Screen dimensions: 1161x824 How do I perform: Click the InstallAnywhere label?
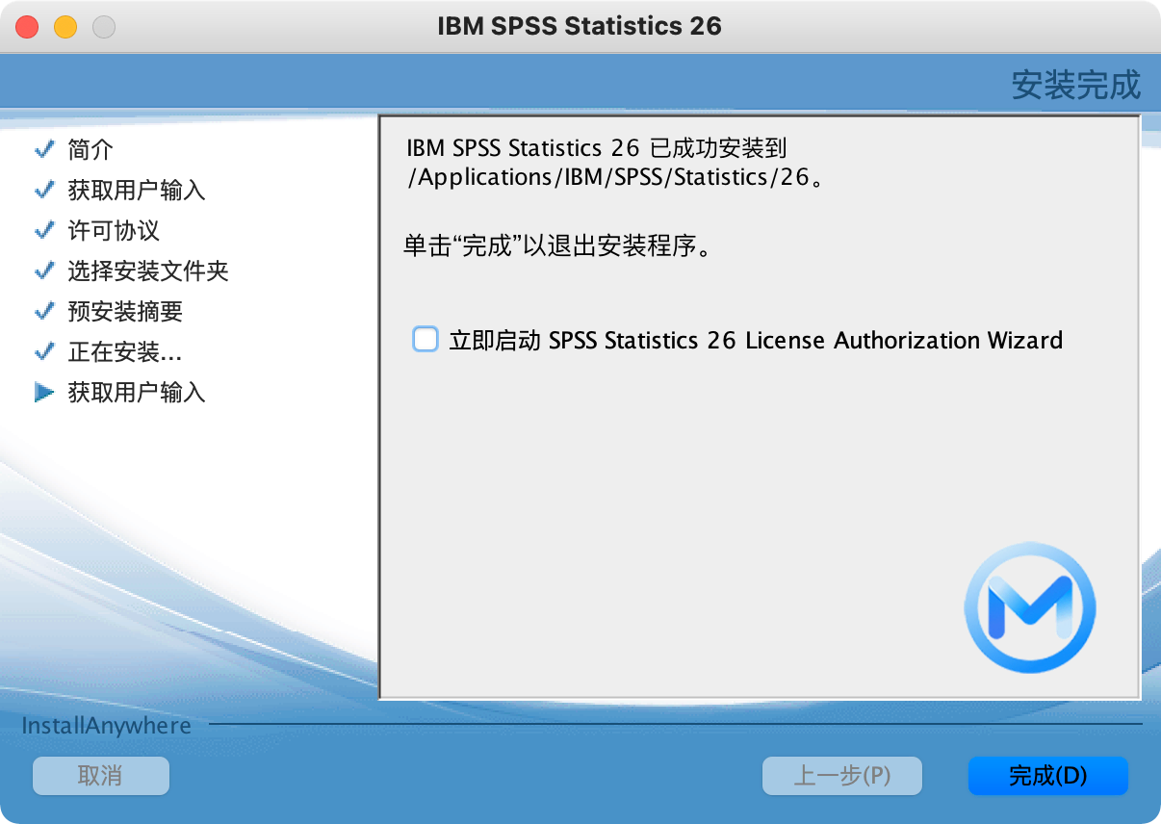(x=106, y=725)
